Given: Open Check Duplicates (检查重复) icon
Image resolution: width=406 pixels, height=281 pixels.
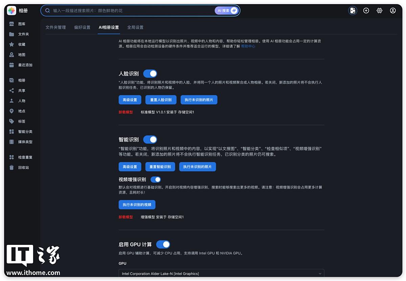Looking at the screenshot, I should (x=12, y=157).
